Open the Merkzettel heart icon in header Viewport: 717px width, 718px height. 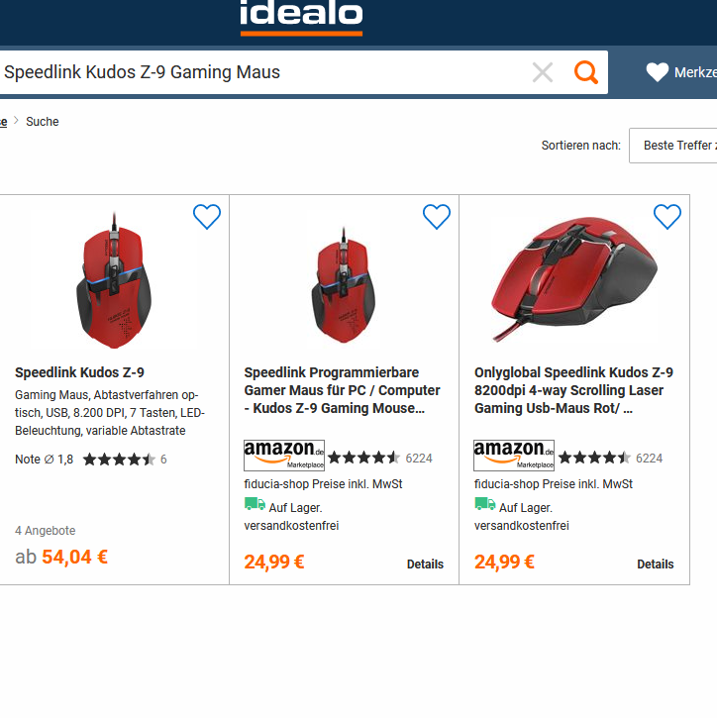[658, 72]
